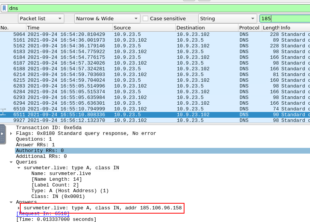
Task: Open the String search type dropdown
Action: click(227, 18)
